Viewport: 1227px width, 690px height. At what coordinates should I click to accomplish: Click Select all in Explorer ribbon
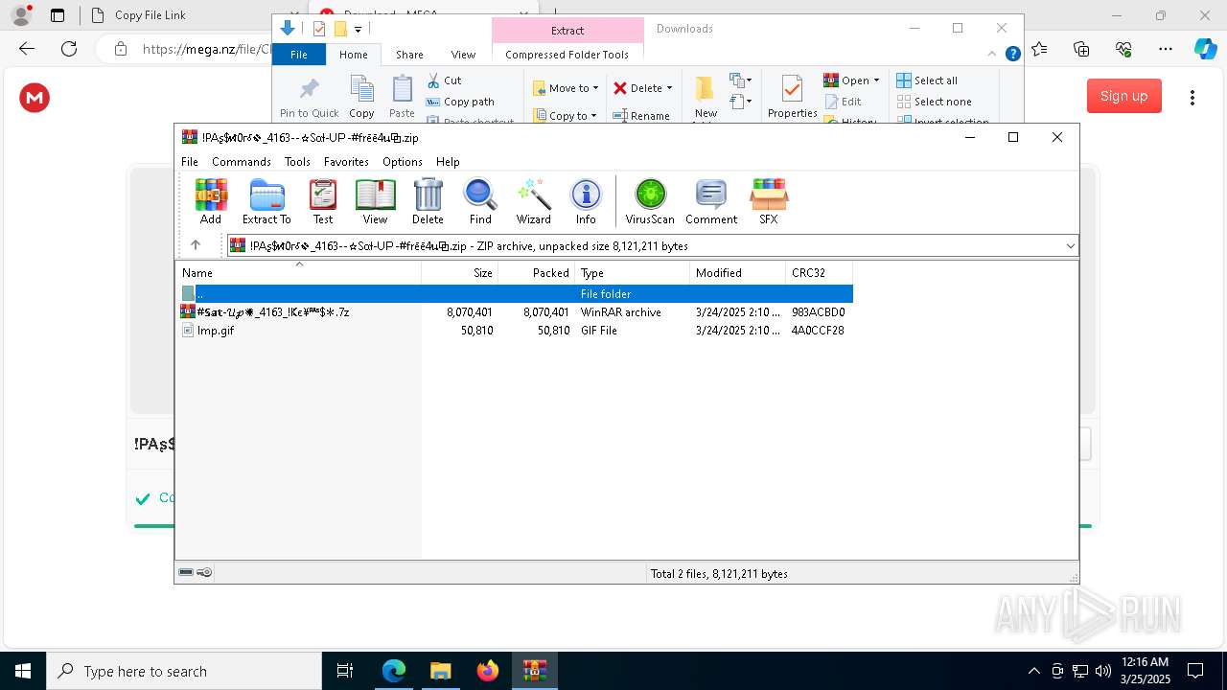point(927,80)
